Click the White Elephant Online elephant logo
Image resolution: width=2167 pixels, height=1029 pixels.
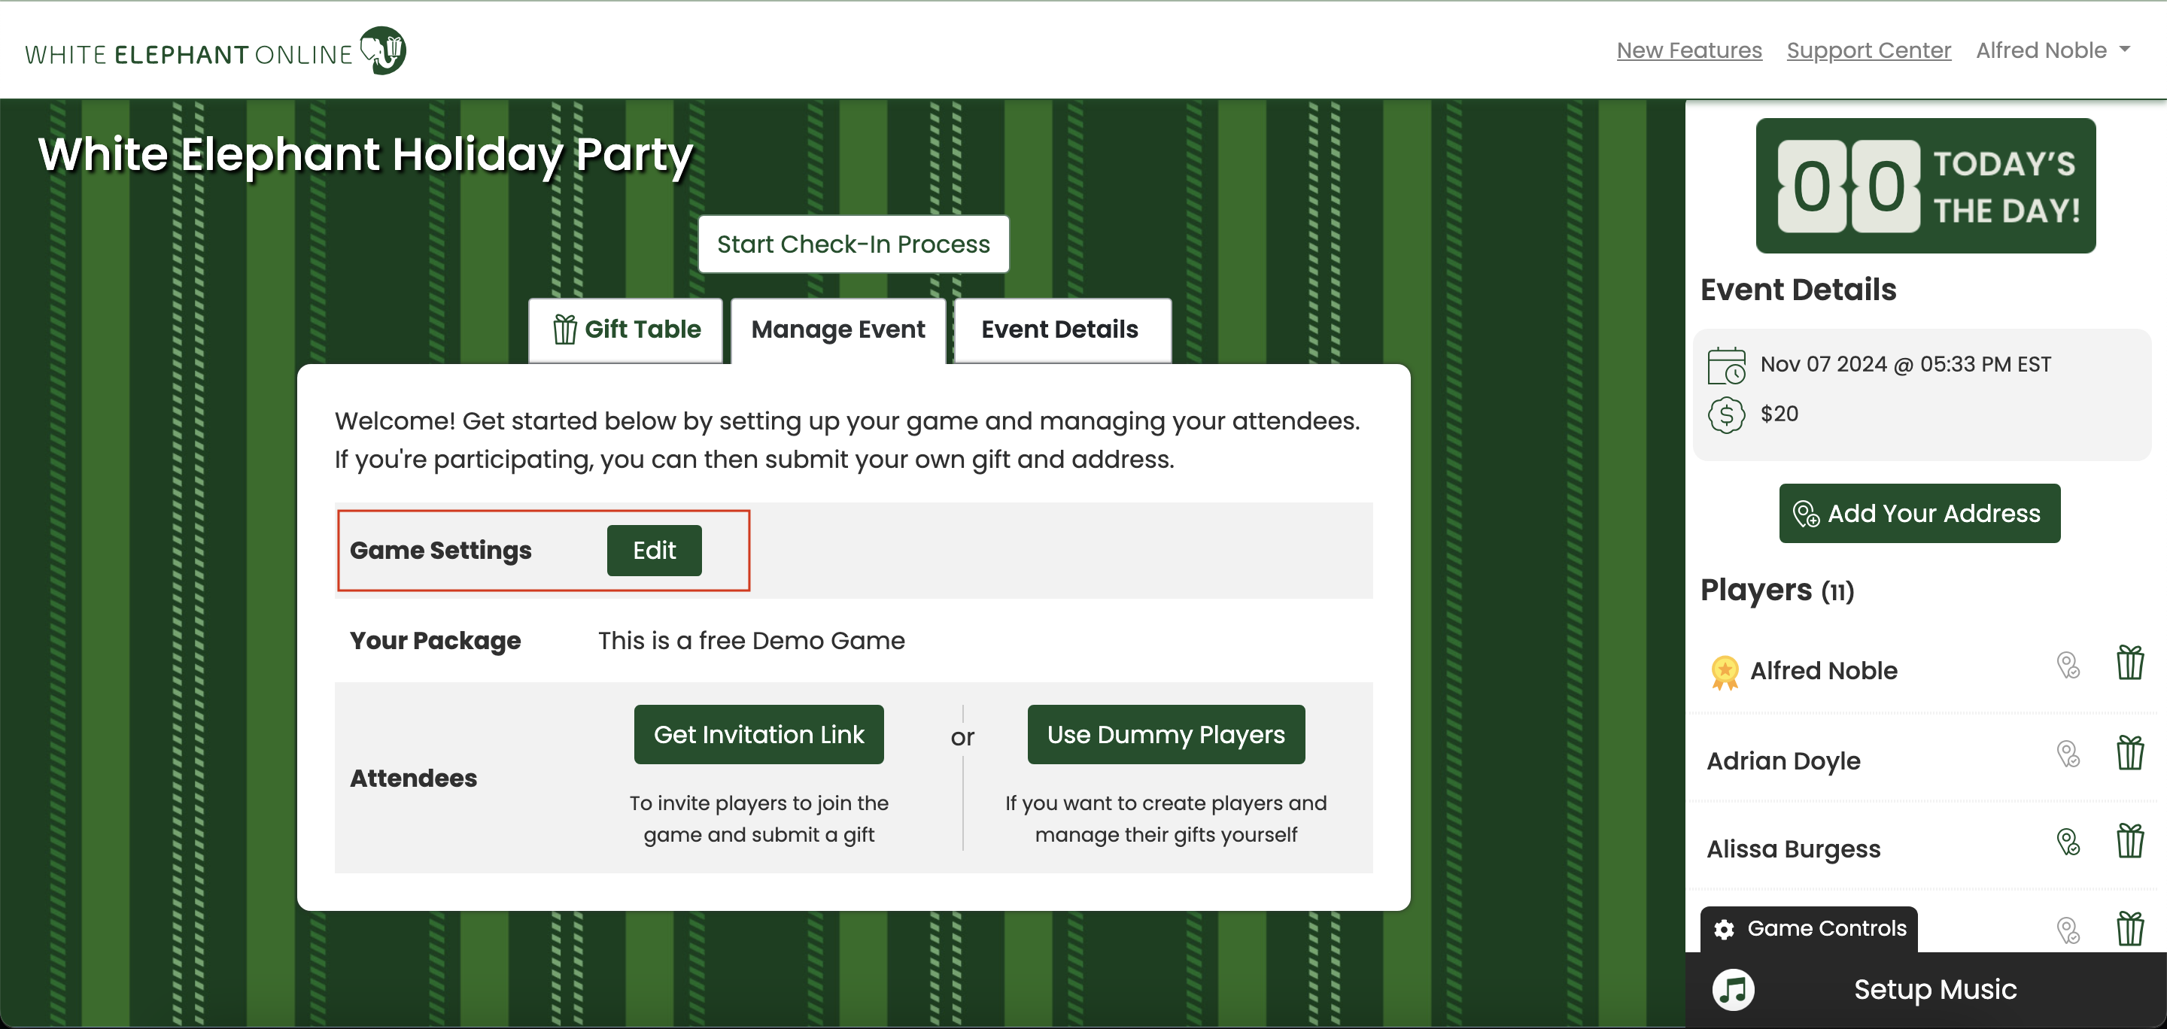click(x=383, y=50)
